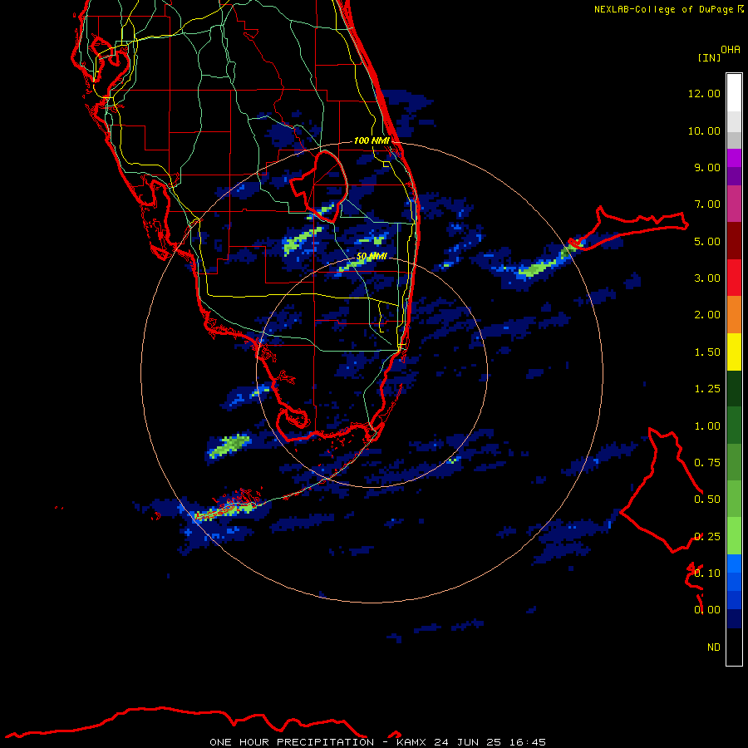
Task: Pick the darkest green legend swatch
Action: pyautogui.click(x=734, y=389)
